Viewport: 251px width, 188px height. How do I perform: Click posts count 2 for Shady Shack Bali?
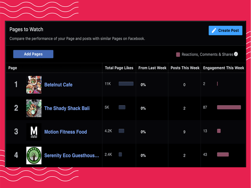(184, 108)
